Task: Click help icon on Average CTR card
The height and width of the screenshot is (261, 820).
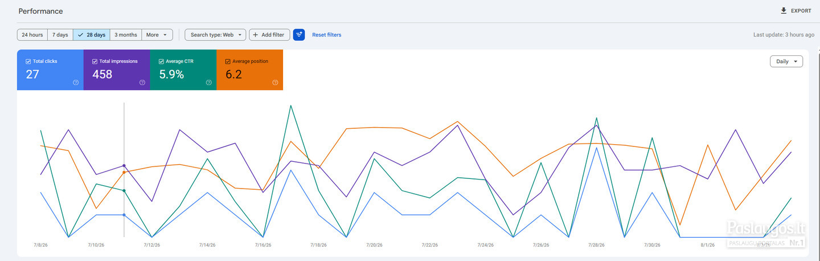Action: click(209, 83)
